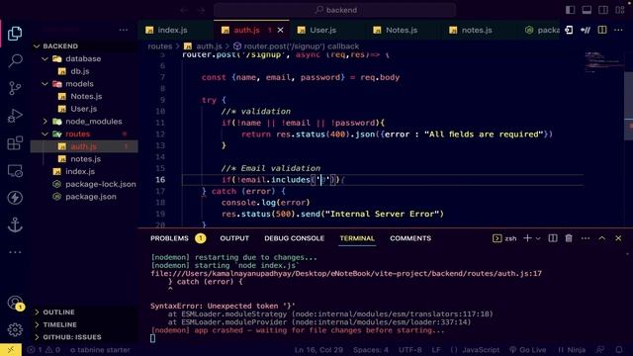Open the OUTPUT panel tab
This screenshot has height=356, width=633.
tap(234, 238)
